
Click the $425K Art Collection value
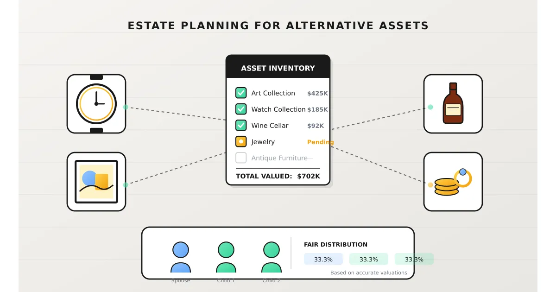[317, 93]
